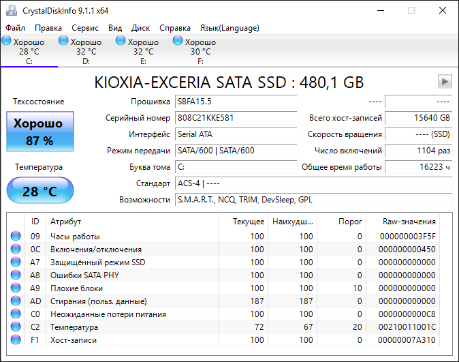459x362 pixels.
Task: Click raw value 00210011001C
Action: tap(407, 327)
